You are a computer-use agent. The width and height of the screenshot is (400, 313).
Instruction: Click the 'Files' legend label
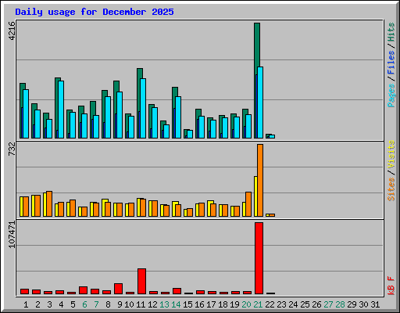(x=391, y=63)
